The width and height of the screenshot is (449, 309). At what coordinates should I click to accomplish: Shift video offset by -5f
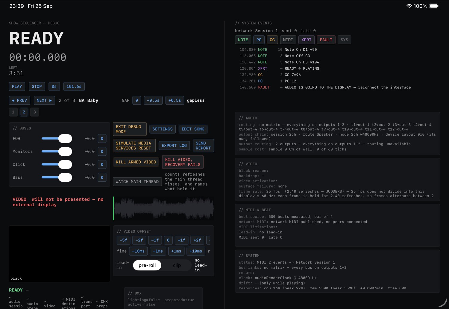coord(123,240)
